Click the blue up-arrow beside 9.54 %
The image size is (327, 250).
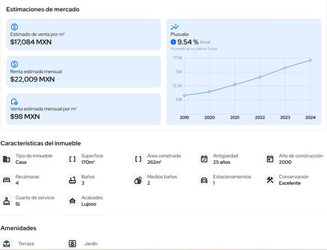click(173, 42)
